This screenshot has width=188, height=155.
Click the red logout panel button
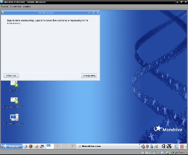pyautogui.click(x=182, y=146)
